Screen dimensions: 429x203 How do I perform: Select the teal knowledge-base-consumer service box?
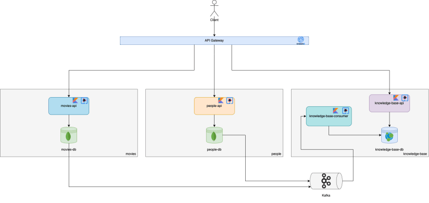pos(329,116)
